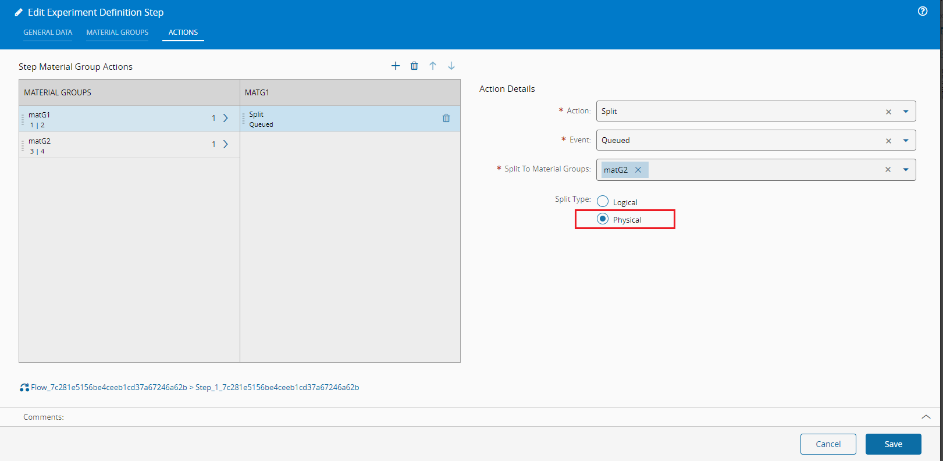The image size is (943, 461).
Task: Click the breadcrumb flow icon
Action: point(24,388)
